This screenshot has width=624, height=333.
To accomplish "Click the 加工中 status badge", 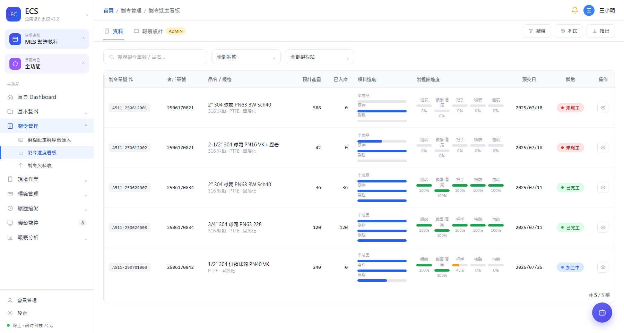I will 570,267.
